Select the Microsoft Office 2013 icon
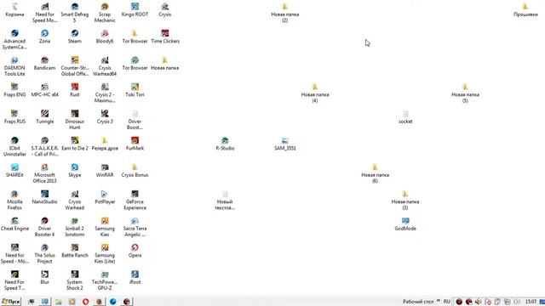The image size is (545, 306). point(44,173)
